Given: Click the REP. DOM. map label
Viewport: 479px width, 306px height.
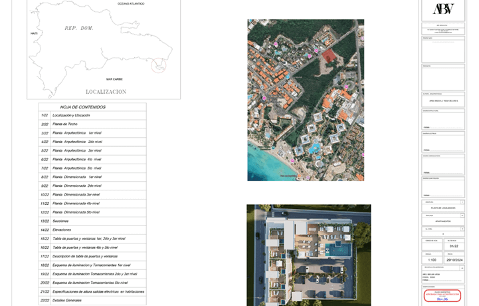Looking at the screenshot, I should (x=79, y=28).
